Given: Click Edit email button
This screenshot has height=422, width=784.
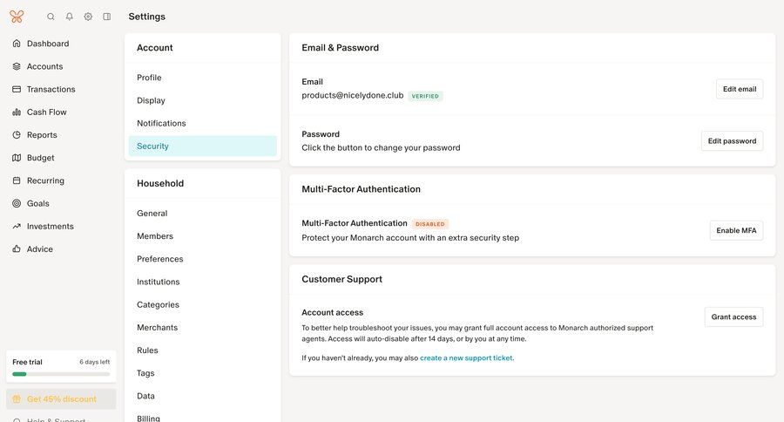Looking at the screenshot, I should 740,89.
